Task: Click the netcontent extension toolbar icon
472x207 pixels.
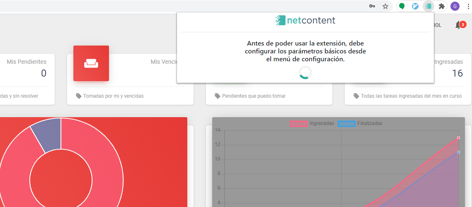Action: [x=428, y=6]
